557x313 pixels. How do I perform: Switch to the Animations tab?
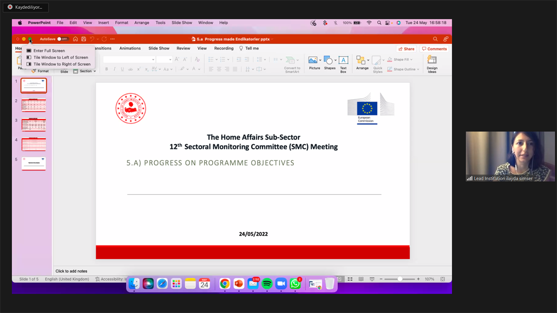[130, 48]
